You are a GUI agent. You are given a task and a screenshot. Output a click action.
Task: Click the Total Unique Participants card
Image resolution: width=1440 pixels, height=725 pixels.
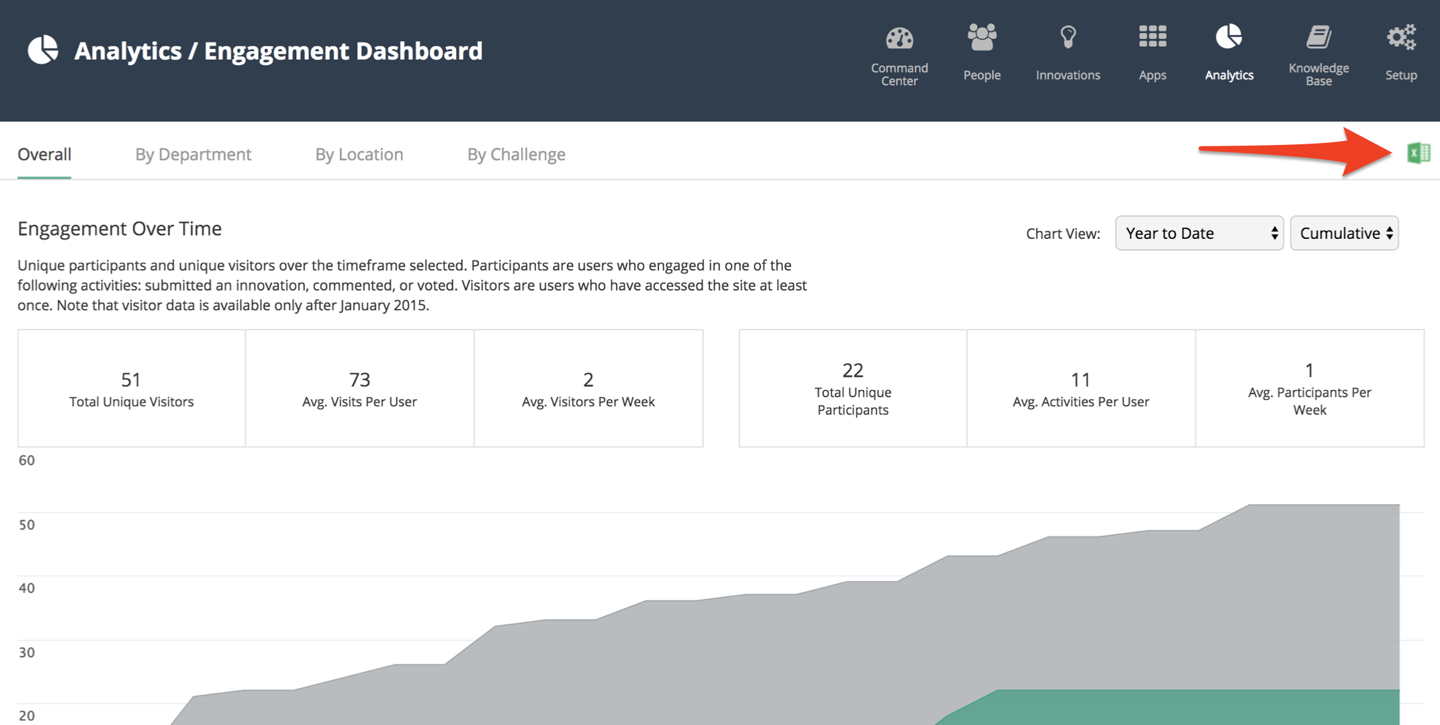pyautogui.click(x=853, y=388)
